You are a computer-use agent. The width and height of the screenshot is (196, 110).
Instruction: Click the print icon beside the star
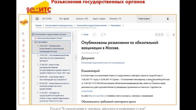tap(174, 35)
